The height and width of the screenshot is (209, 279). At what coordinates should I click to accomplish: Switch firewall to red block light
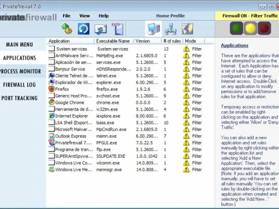[x=264, y=28]
